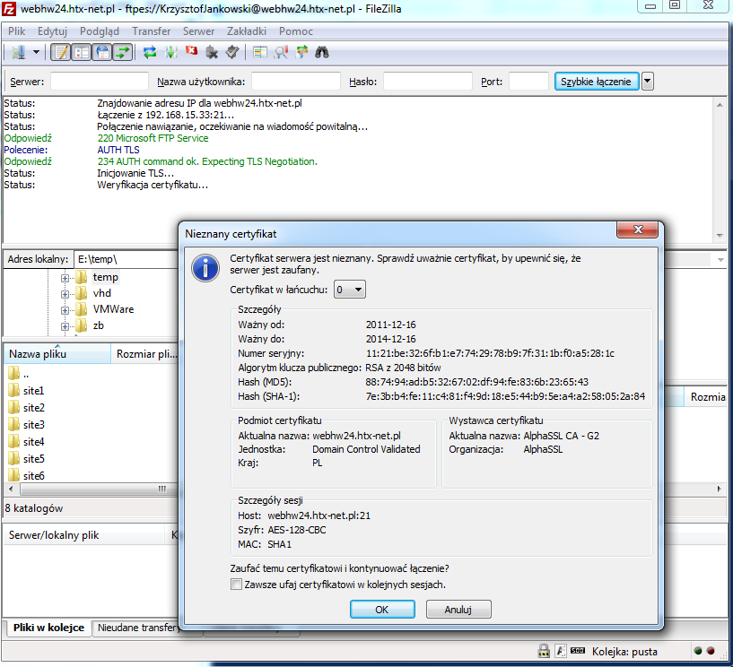
Task: Sort by the Rozmiar pli... column header
Action: coord(145,353)
